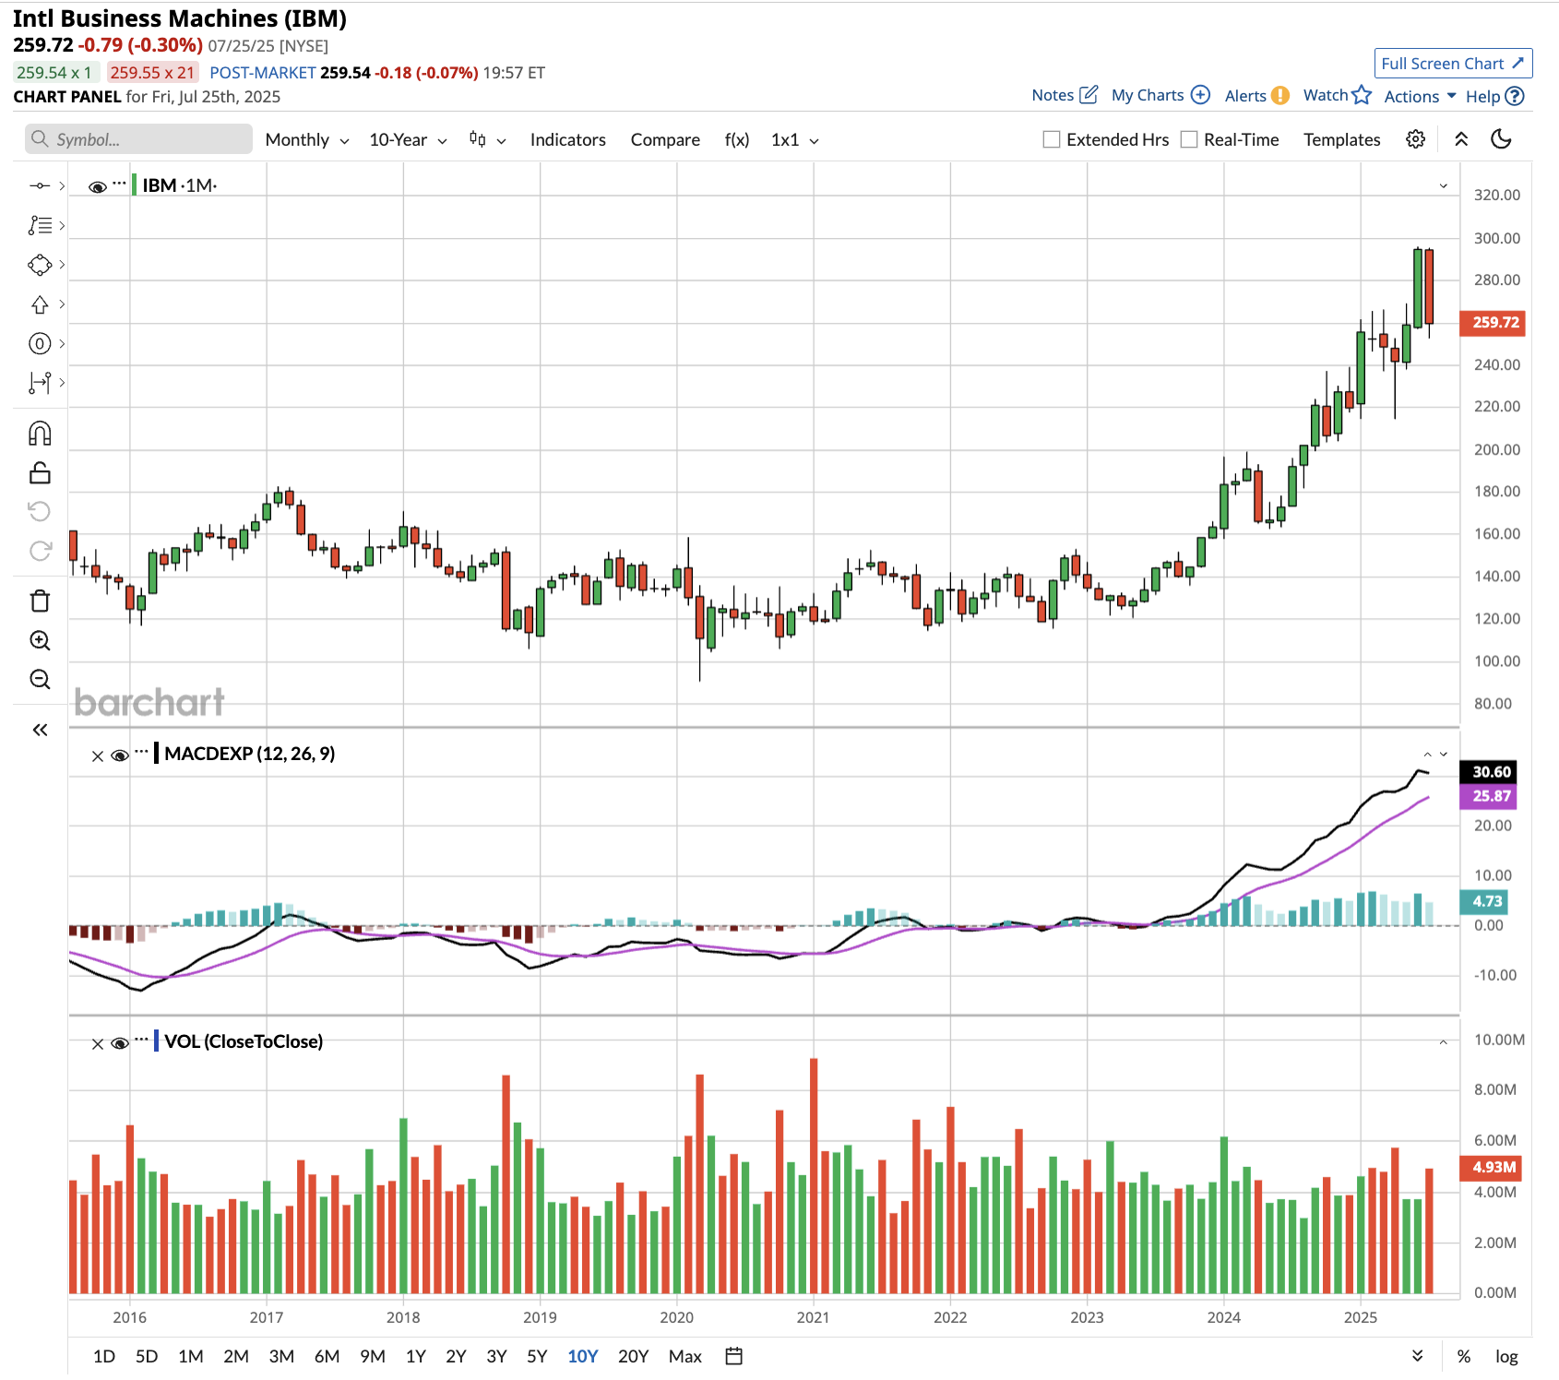Click the IBM green color bar swatch
Image resolution: width=1559 pixels, height=1380 pixels.
point(135,184)
